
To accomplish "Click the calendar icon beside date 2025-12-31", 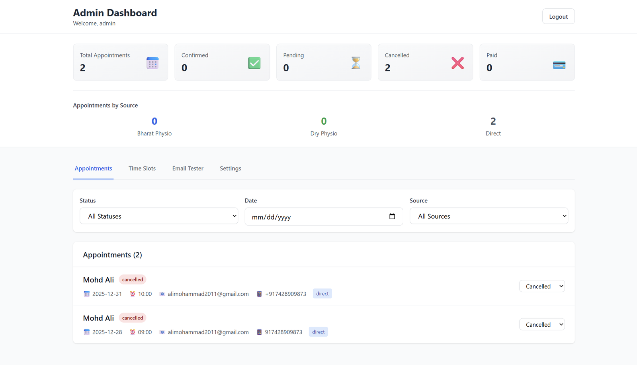I will (x=87, y=294).
